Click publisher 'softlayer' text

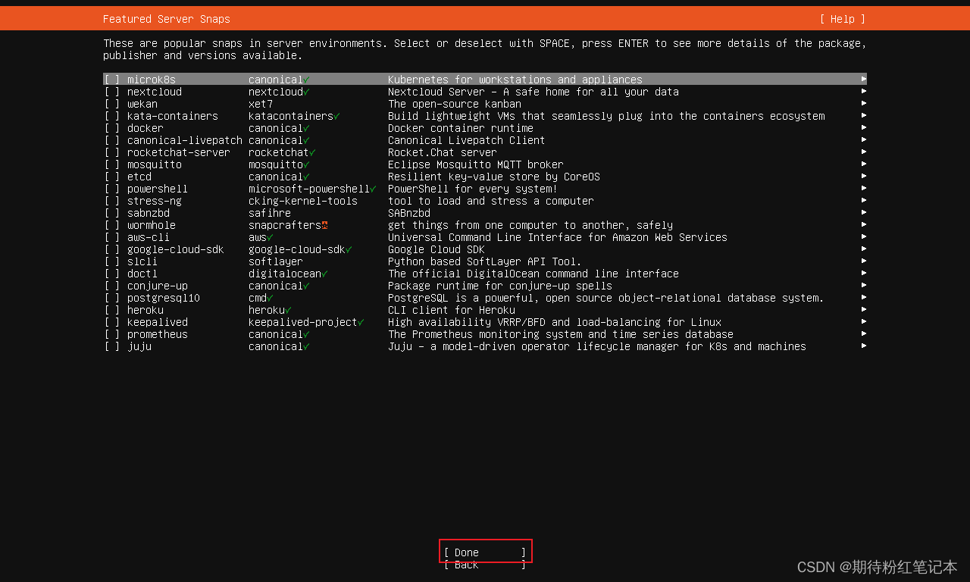[x=276, y=261]
